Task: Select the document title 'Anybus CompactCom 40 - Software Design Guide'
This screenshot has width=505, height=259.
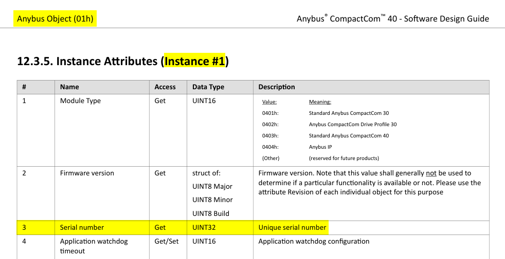Action: [x=392, y=18]
